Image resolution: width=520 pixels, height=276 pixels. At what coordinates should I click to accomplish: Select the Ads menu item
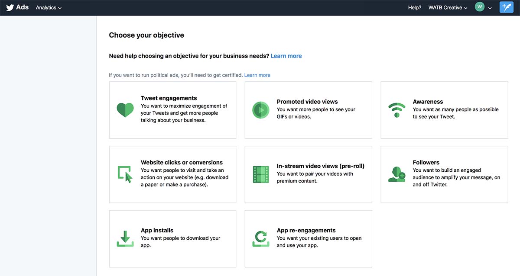(22, 7)
